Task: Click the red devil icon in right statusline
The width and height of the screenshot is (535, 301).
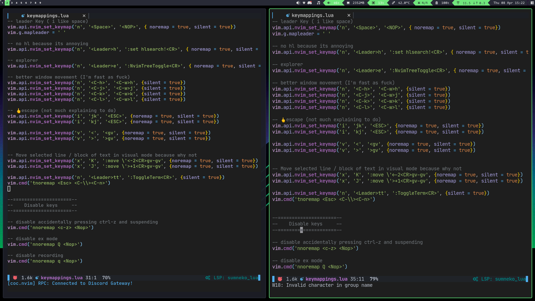Action: [280, 279]
